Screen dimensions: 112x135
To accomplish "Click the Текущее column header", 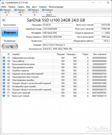I will tap(59, 54).
